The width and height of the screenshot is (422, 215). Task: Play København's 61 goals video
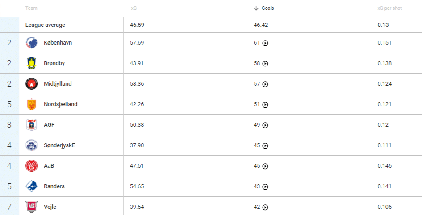pos(265,43)
